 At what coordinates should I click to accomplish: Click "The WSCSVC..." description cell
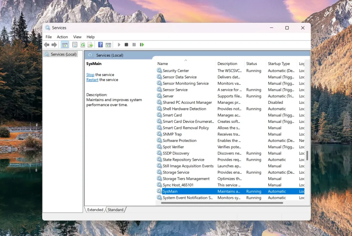click(229, 71)
